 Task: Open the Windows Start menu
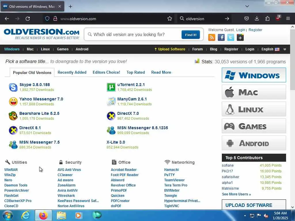[8, 215]
